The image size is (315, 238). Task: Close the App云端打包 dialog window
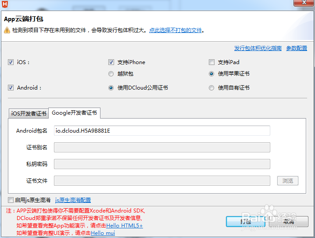(x=304, y=3)
